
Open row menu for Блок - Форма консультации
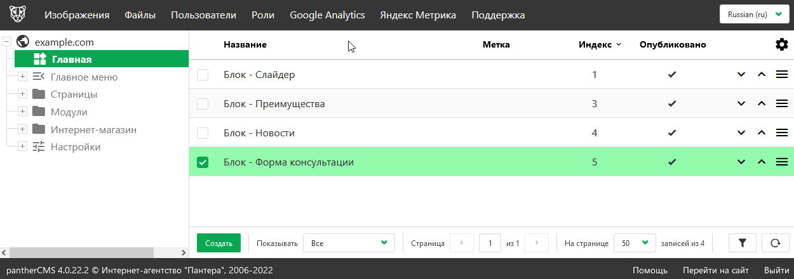pos(782,162)
